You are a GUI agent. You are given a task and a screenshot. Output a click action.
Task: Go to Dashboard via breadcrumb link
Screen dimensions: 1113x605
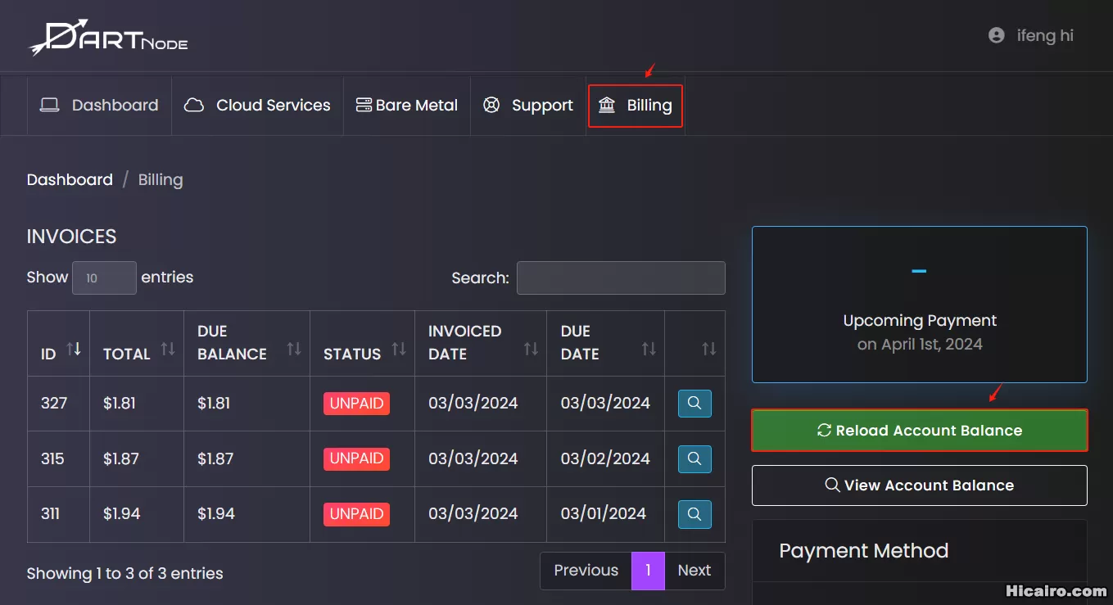70,180
